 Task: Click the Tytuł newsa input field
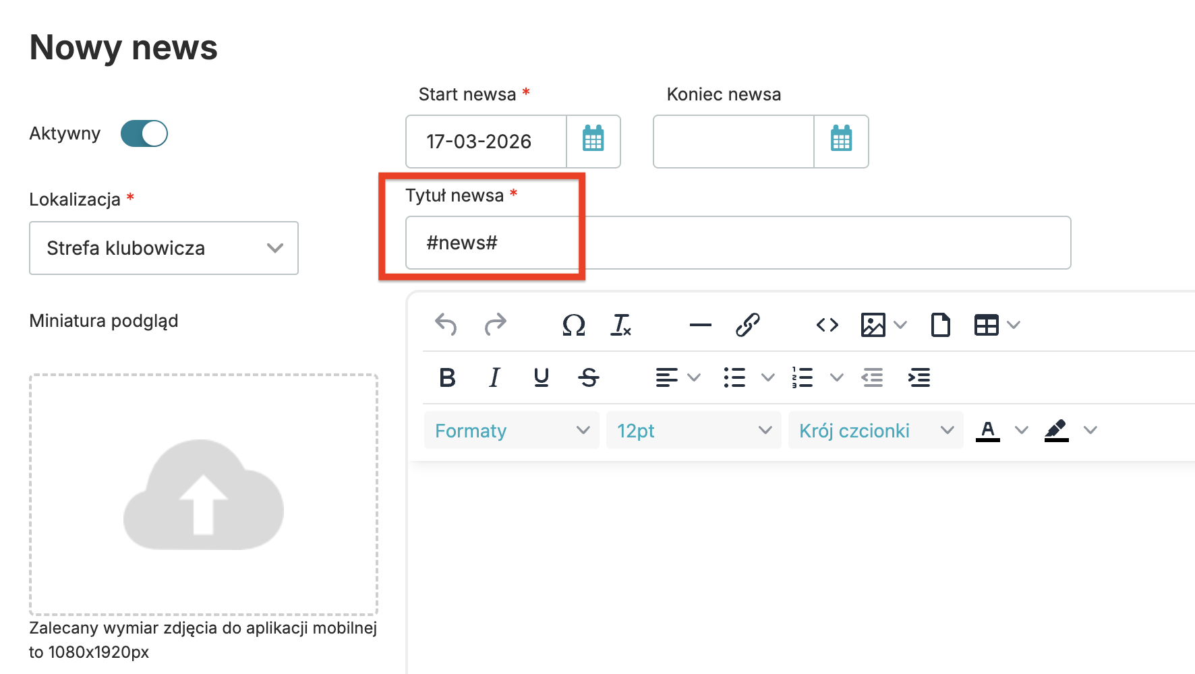(x=738, y=243)
